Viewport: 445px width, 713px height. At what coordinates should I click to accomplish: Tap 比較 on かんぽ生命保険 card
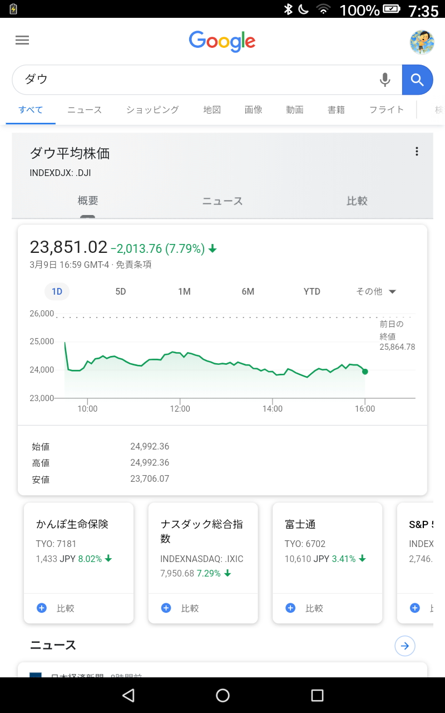click(66, 608)
